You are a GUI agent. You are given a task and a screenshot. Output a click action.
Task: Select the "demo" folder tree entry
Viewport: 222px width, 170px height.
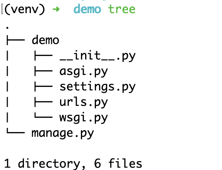click(x=45, y=40)
